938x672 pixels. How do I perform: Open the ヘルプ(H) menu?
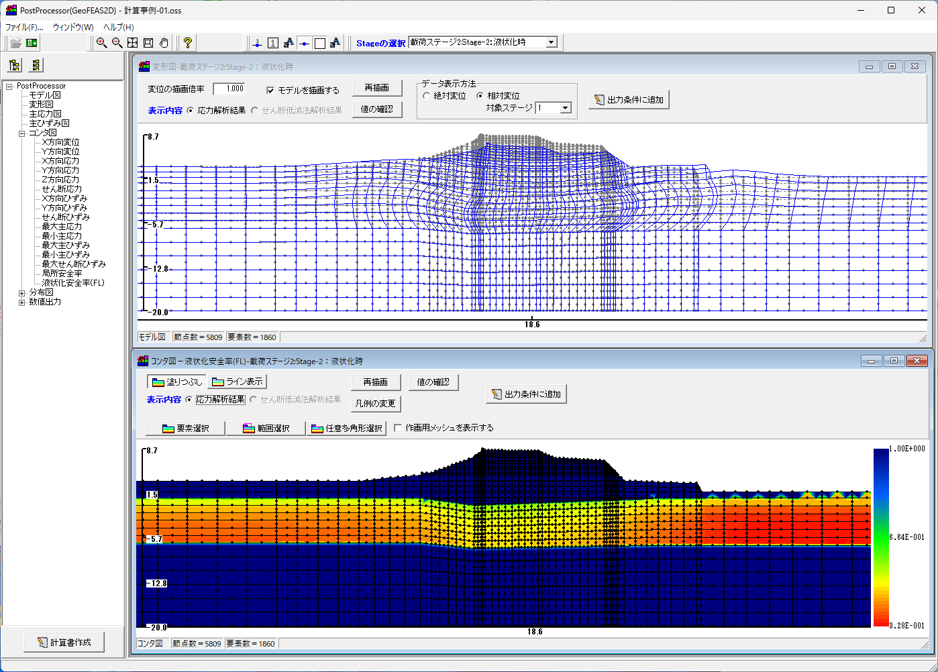tap(119, 27)
